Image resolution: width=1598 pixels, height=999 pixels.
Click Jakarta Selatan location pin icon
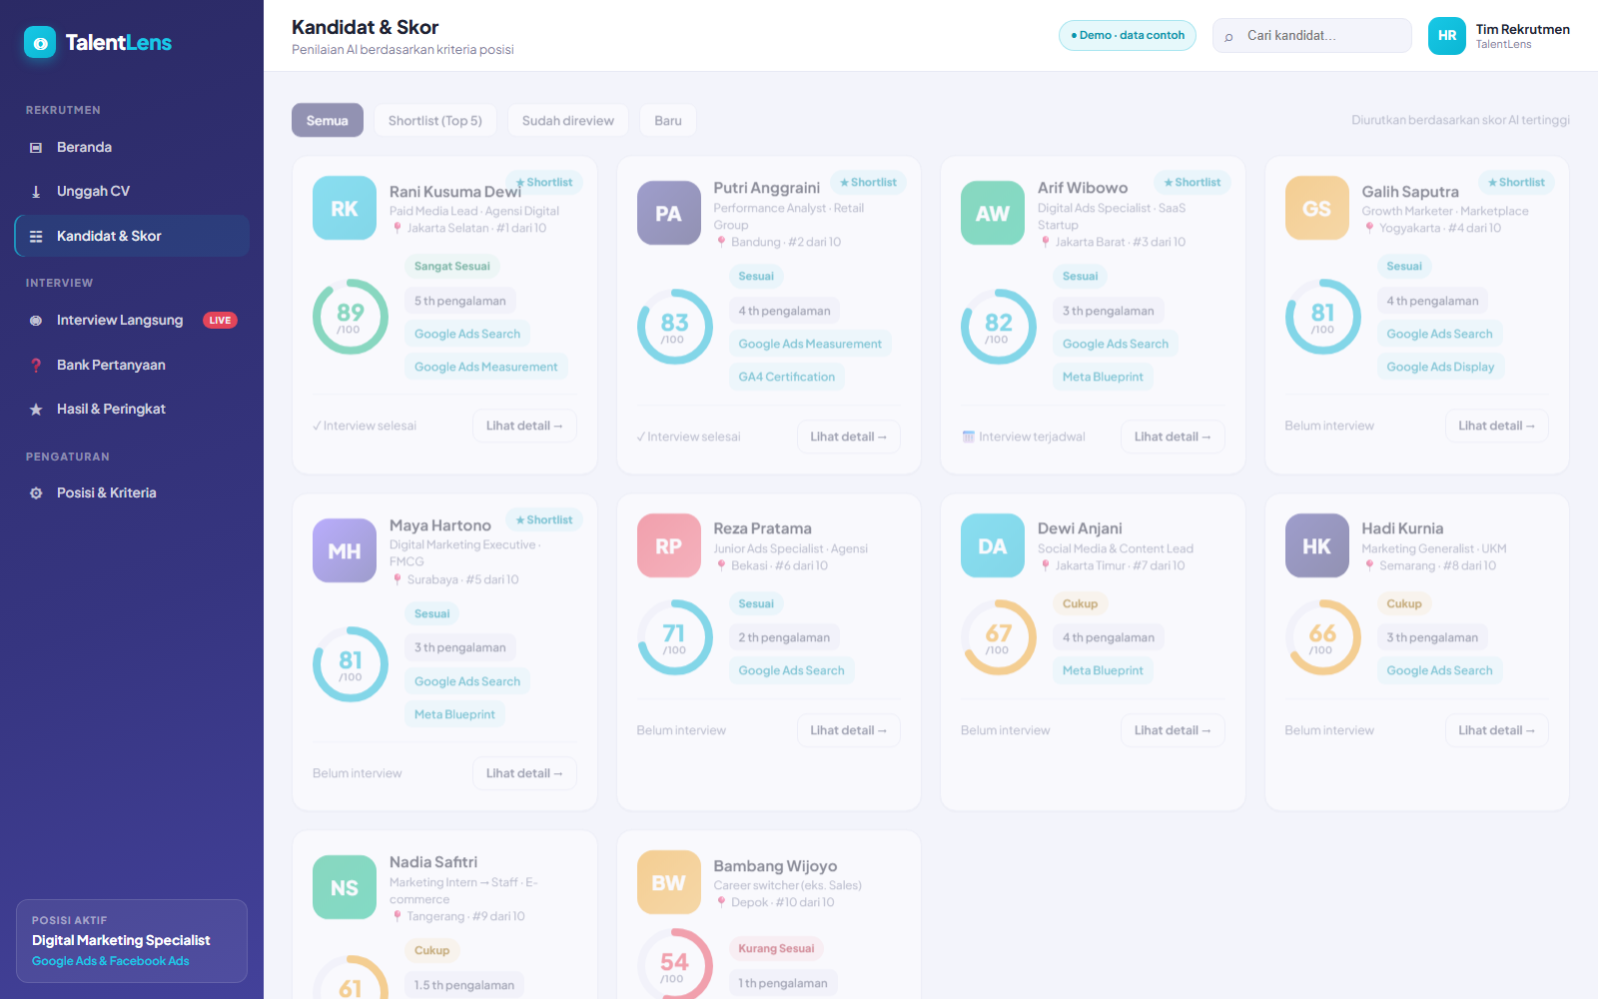tap(398, 228)
